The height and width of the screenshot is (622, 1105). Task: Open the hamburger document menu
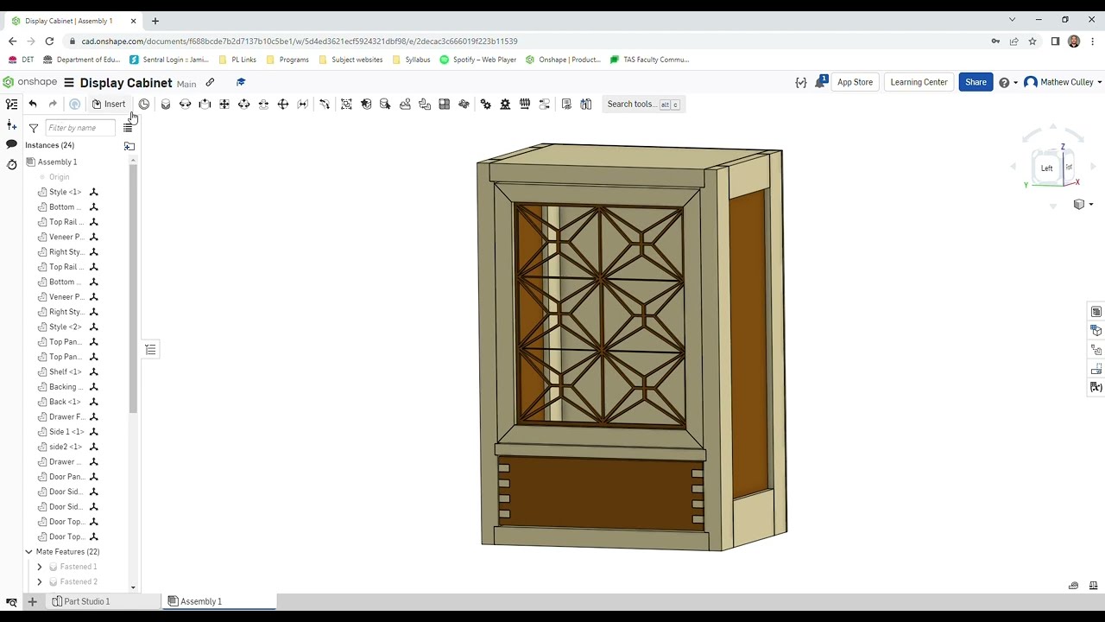(69, 82)
